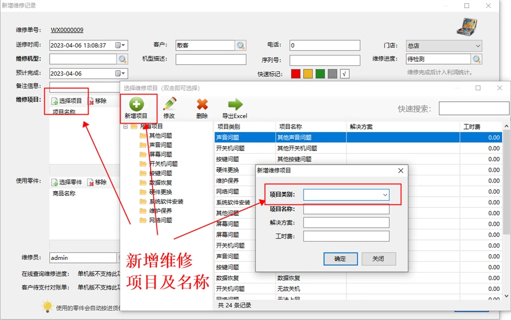Viewport: 511px width, 320px height.
Task: Sort by 工时费 column header
Action: (481, 127)
